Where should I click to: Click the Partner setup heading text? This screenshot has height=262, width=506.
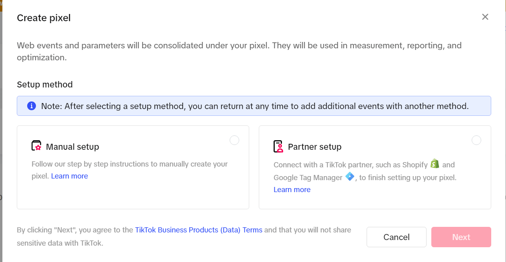(x=314, y=147)
